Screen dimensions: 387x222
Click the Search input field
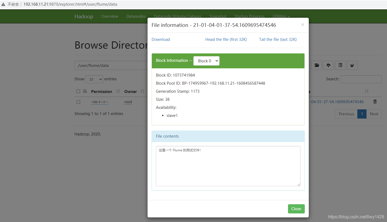point(361,79)
